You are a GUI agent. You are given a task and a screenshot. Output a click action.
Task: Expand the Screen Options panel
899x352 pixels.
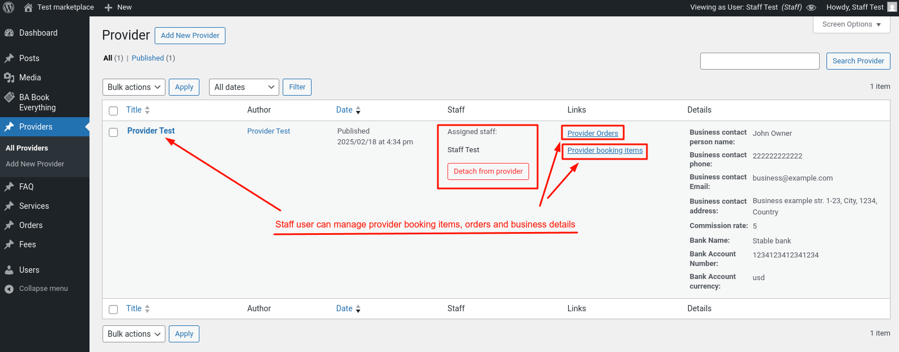point(851,24)
